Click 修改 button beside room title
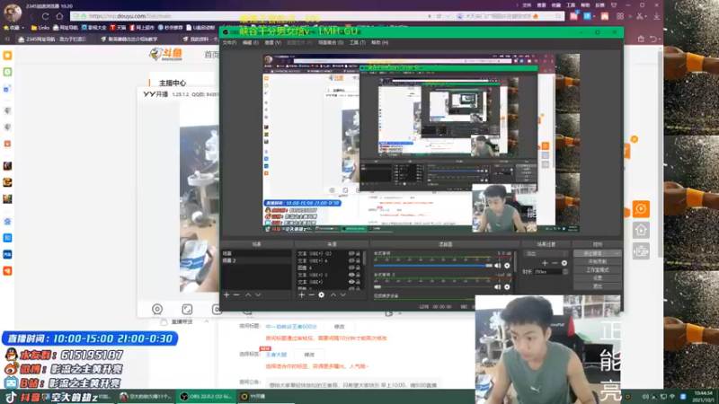719x404 pixels. click(340, 327)
